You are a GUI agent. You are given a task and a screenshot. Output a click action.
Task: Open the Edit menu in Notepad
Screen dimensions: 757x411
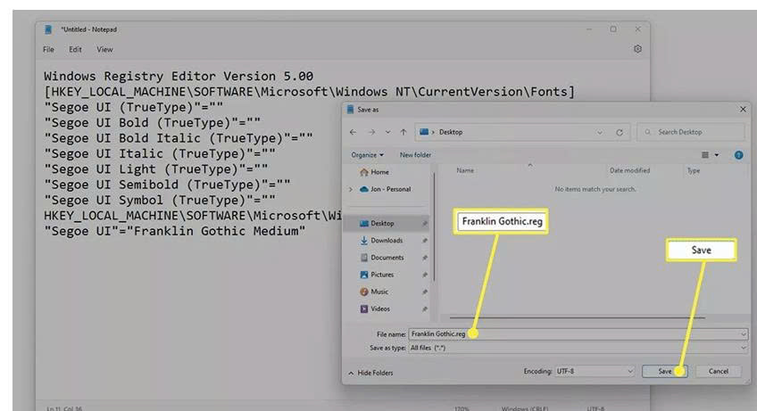tap(75, 50)
